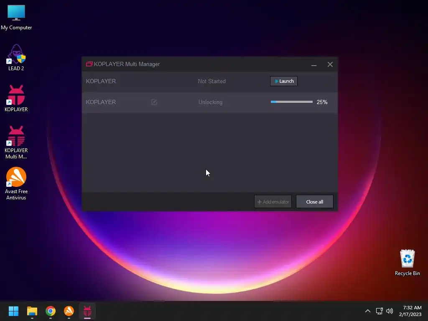Close the KOPLAYER Multi Manager window

click(x=330, y=64)
